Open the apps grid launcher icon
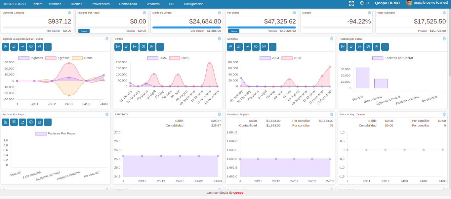This screenshot has height=199, width=451. pos(351,3)
